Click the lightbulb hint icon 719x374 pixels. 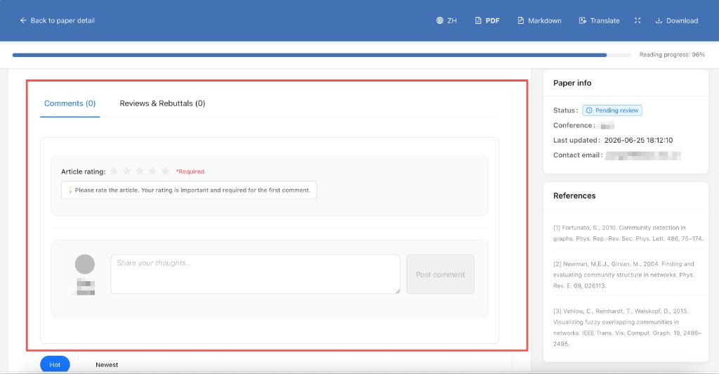pos(70,190)
